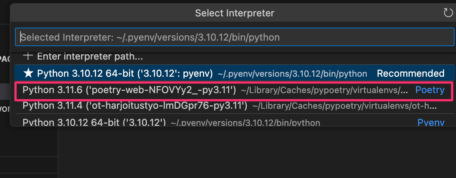This screenshot has height=178, width=456.
Task: Focus the Selected Interpreter search field
Action: [234, 37]
